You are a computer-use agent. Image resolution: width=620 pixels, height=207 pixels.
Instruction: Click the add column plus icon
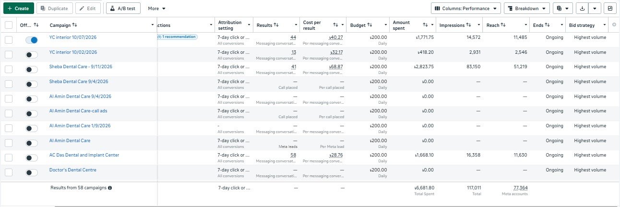pyautogui.click(x=615, y=24)
